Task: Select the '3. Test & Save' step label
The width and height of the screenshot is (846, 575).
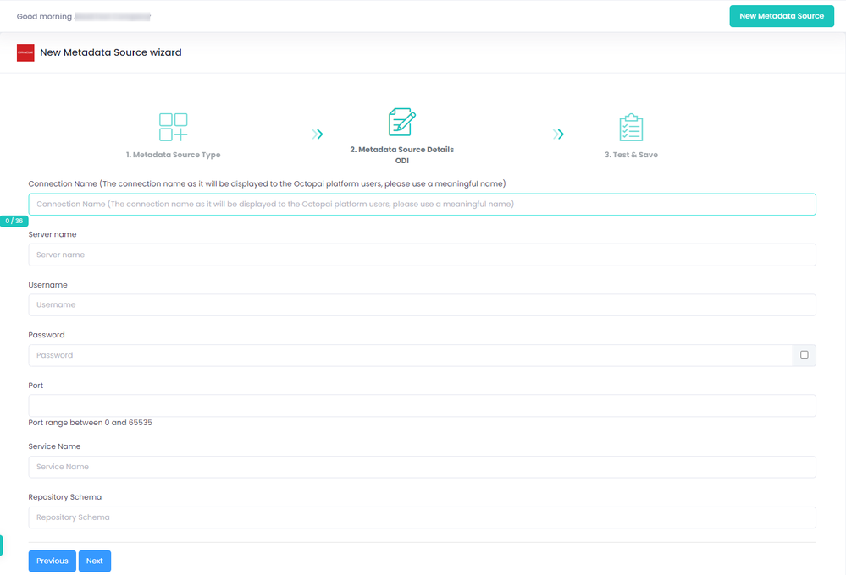Action: (631, 155)
